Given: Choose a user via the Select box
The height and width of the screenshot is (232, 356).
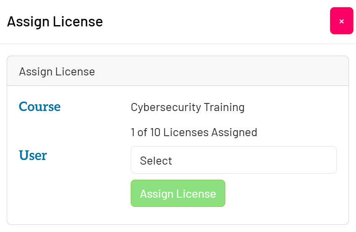Looking at the screenshot, I should 233,160.
